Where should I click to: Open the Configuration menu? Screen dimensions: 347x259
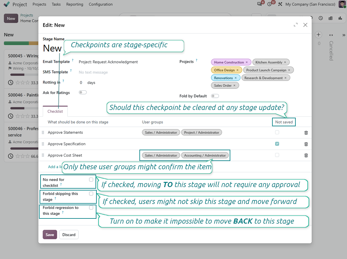(101, 4)
